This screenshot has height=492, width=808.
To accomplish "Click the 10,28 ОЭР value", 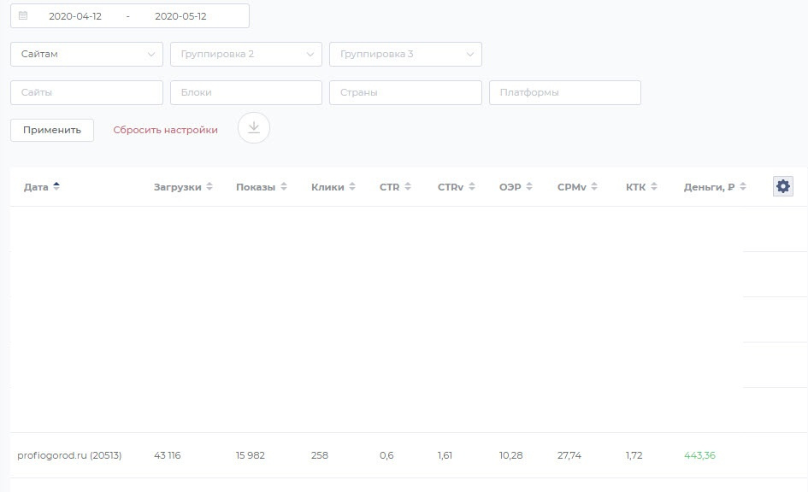I will point(510,455).
